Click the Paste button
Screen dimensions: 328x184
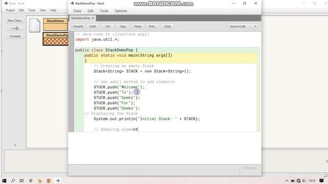tap(137, 27)
